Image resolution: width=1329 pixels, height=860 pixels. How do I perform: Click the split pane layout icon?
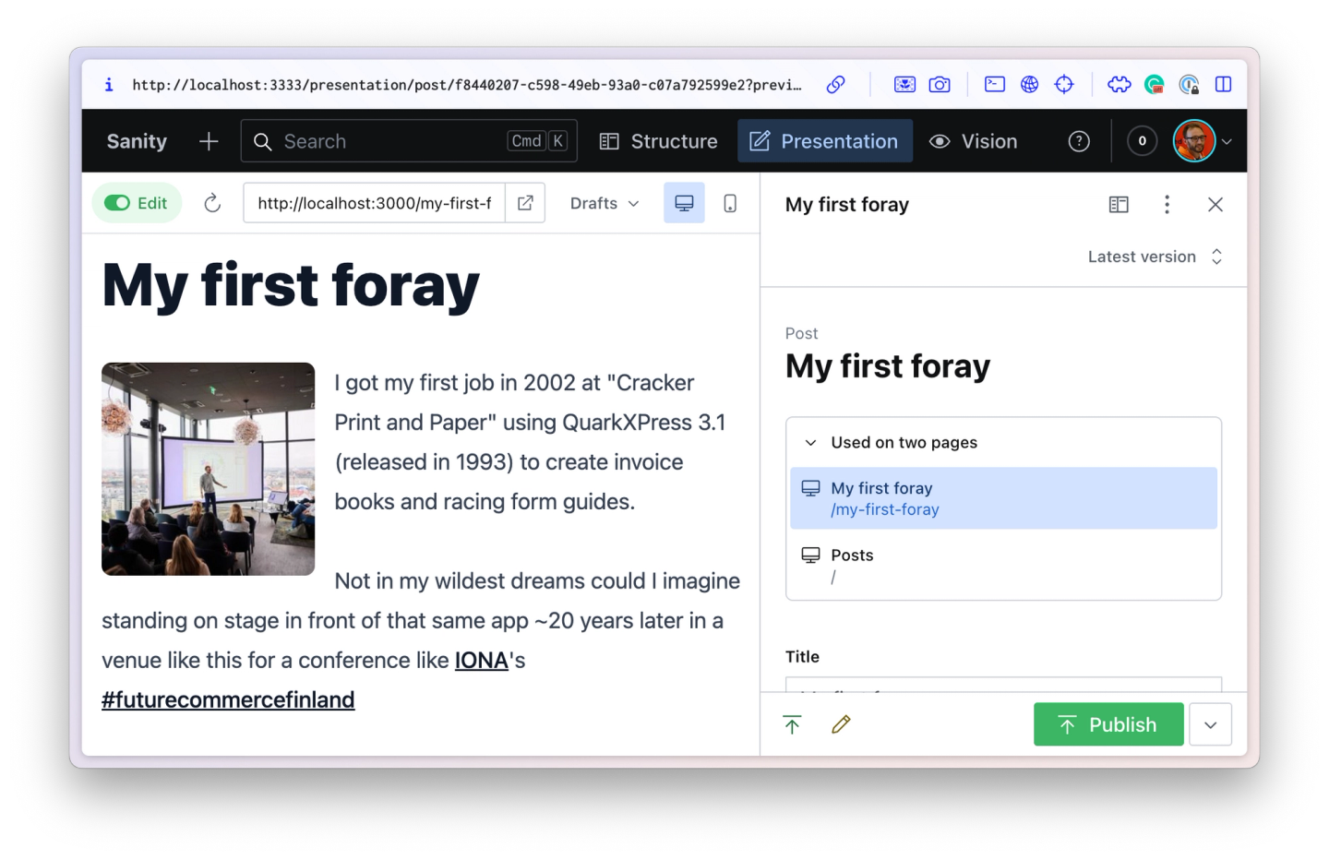1119,204
